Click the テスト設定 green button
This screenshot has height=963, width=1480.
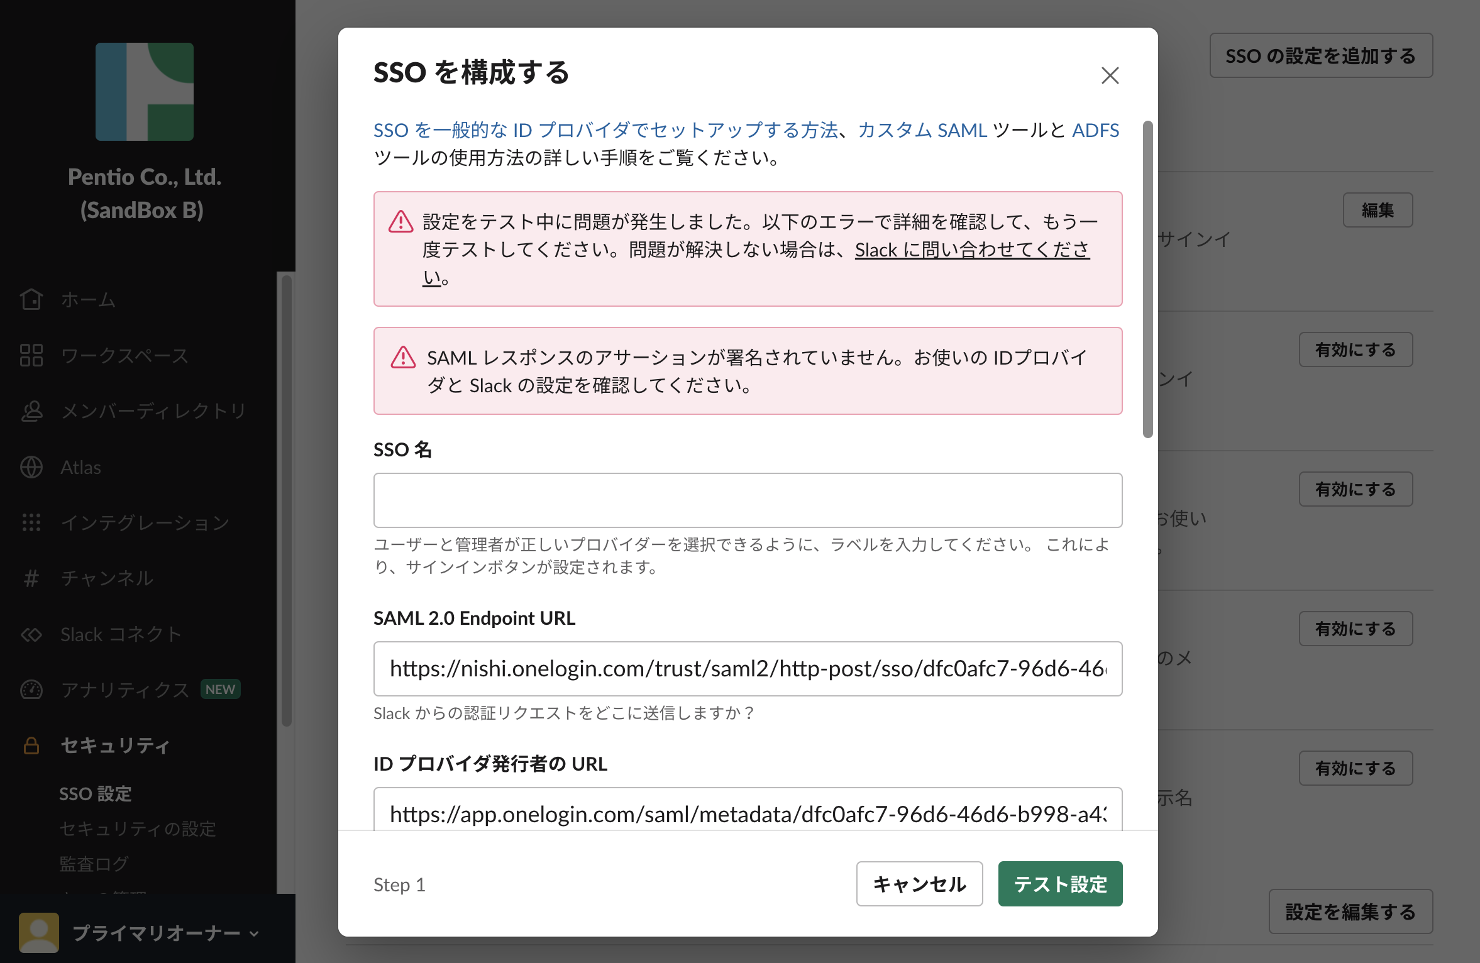point(1060,884)
